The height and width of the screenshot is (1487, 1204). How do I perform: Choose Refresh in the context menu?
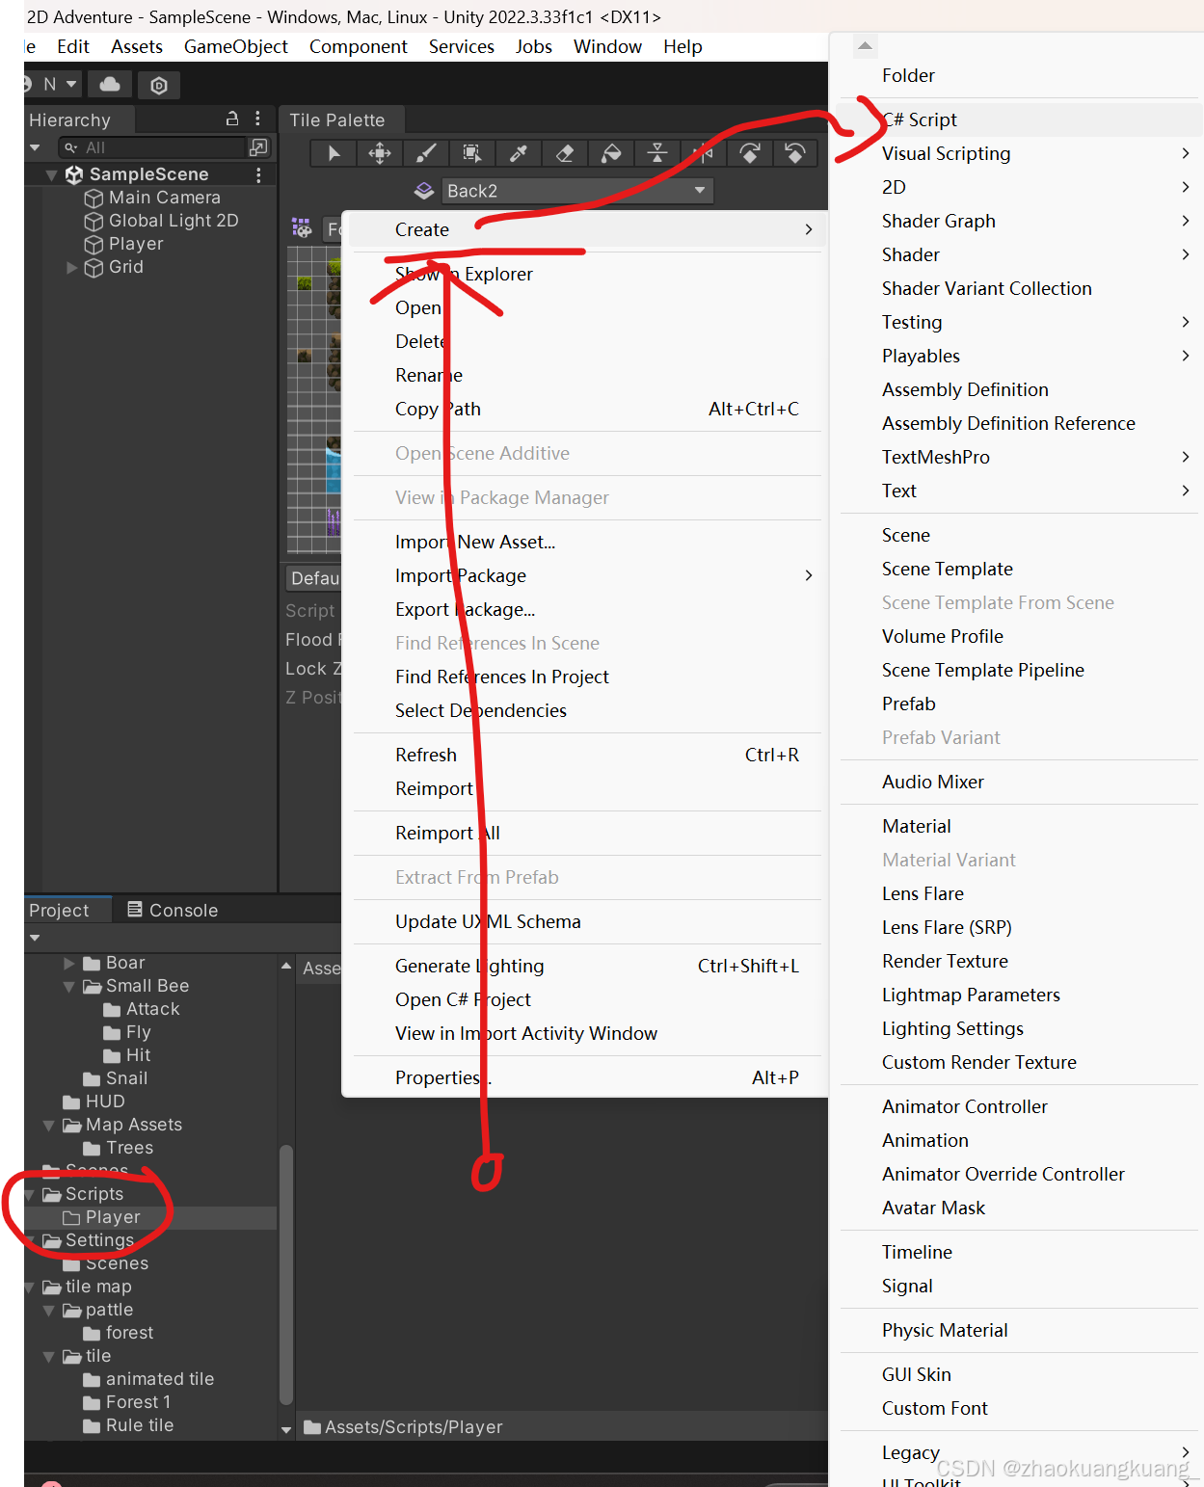[587, 755]
